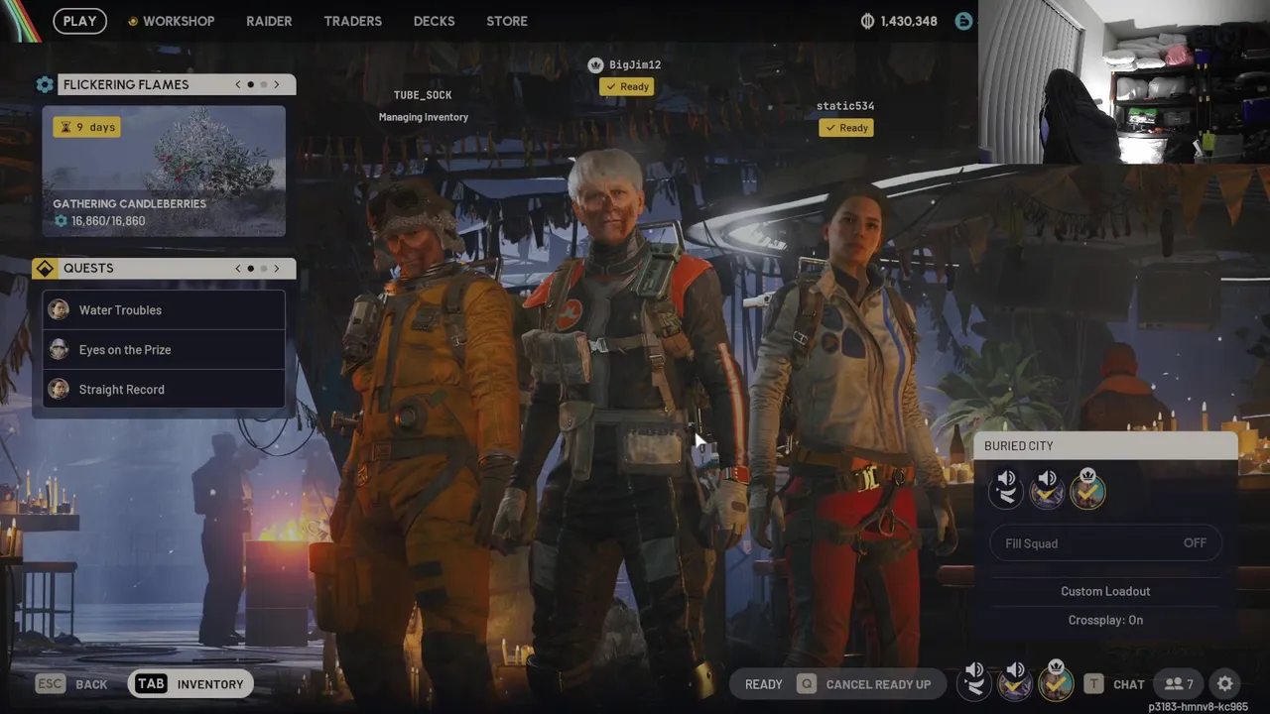
Task: Click BigJim12's Ready checkmark badge
Action: coord(626,86)
